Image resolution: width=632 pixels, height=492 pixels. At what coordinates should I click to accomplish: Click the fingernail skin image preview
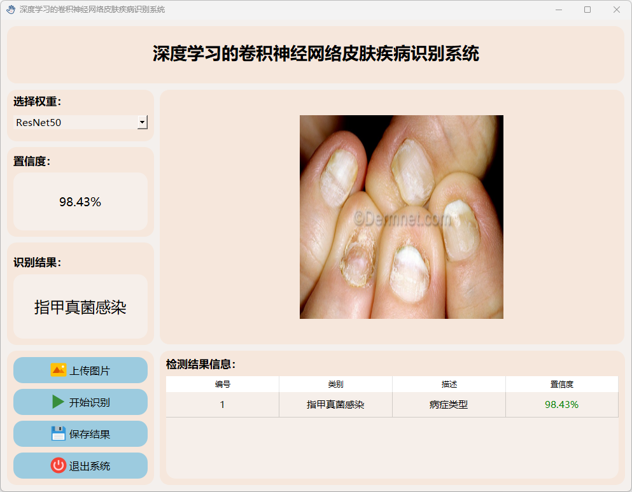(401, 217)
